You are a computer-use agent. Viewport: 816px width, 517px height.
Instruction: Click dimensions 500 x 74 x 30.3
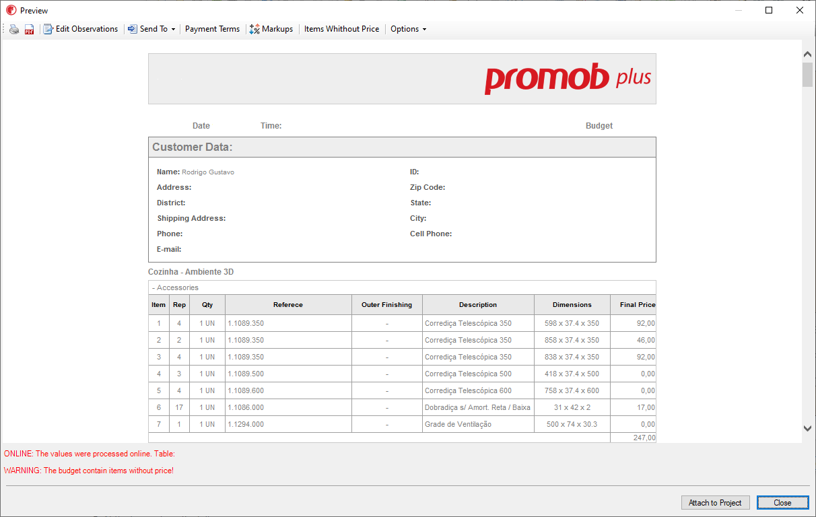[572, 424]
